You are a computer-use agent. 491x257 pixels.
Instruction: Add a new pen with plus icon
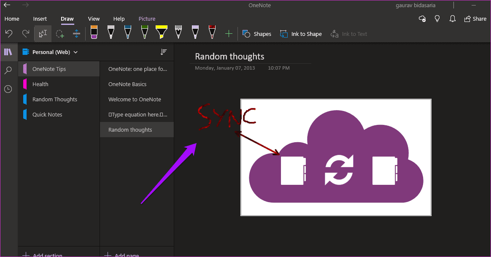click(229, 34)
